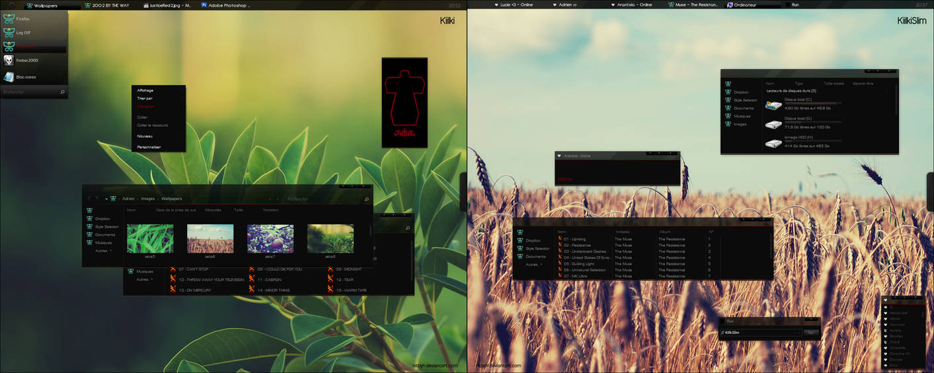Viewport: 934px width, 373px height.
Task: Click Disque local (C:) usage bar
Action: [812, 104]
